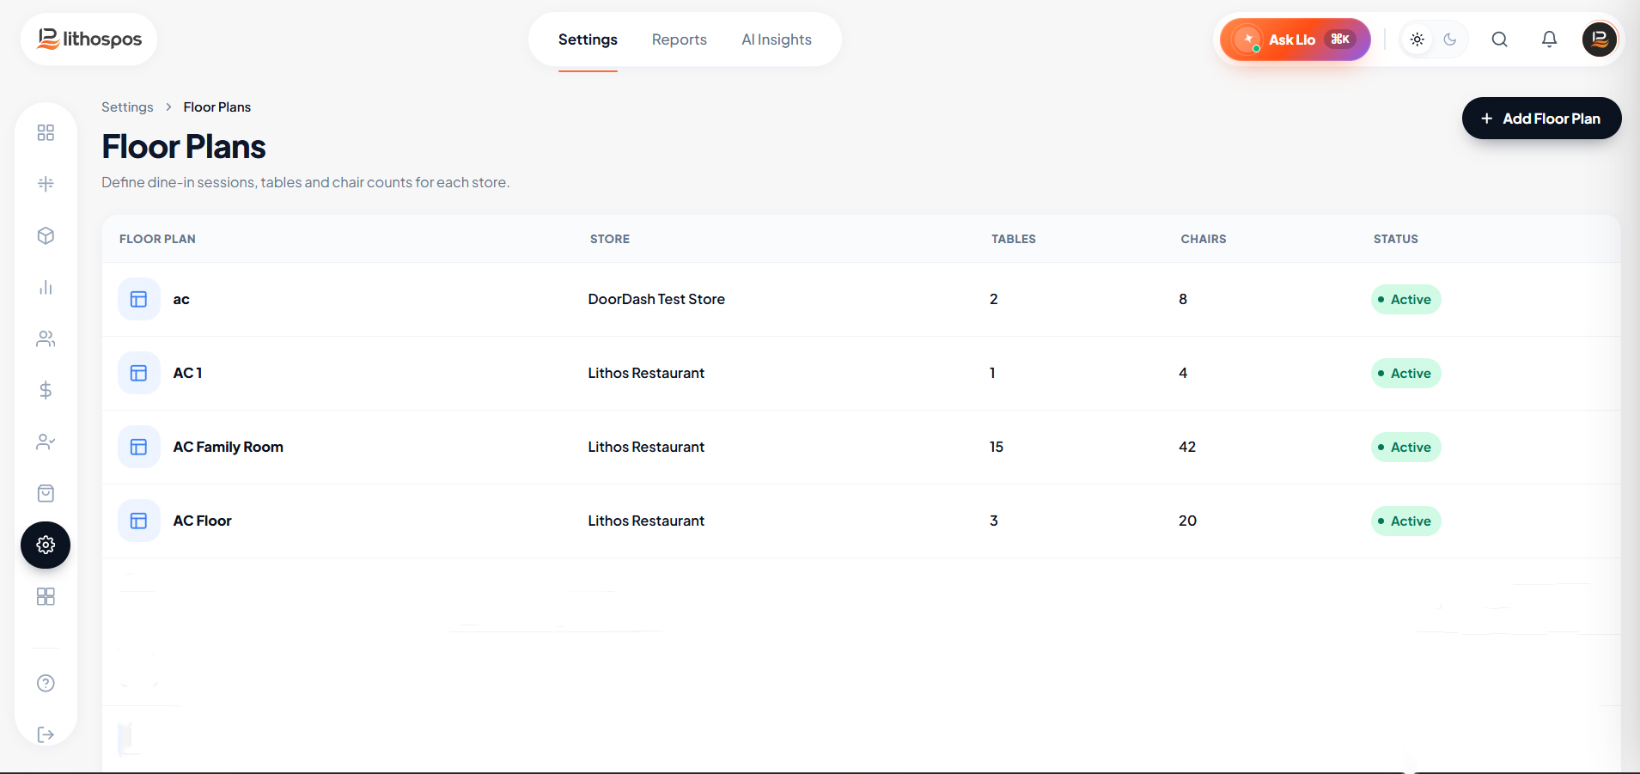Click the FLOOR PLAN column header
The height and width of the screenshot is (774, 1640).
tap(157, 239)
